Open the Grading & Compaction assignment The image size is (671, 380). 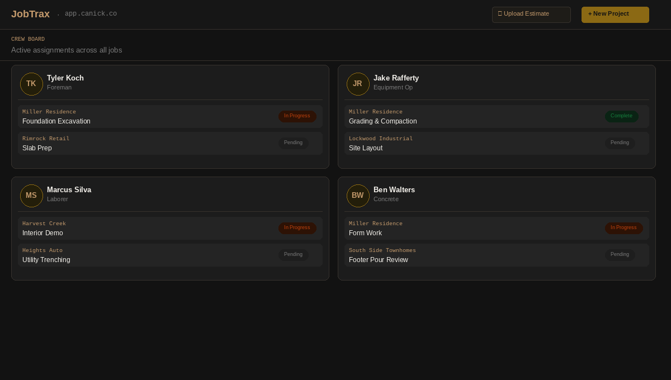[497, 116]
